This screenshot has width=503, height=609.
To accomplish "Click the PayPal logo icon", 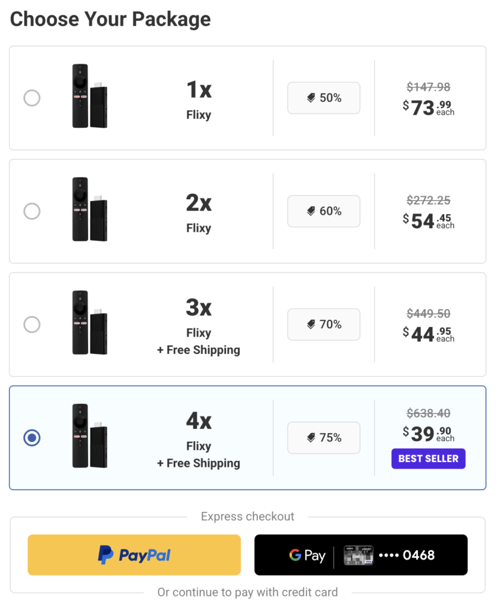I will 105,554.
